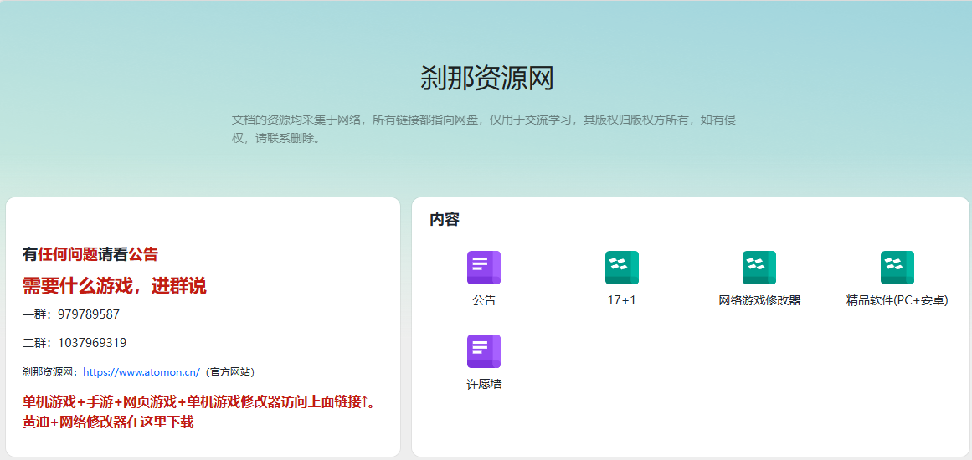This screenshot has height=460, width=972.
Task: Click the 内容 section heading
Action: 445,219
